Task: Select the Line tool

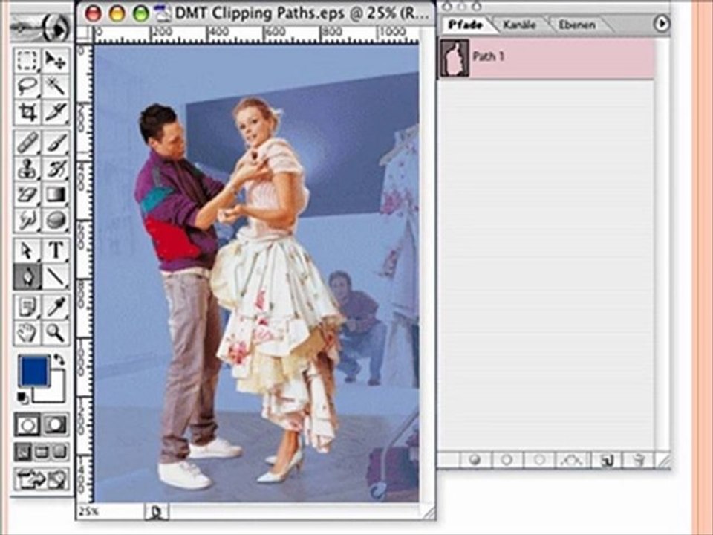Action: coord(56,276)
